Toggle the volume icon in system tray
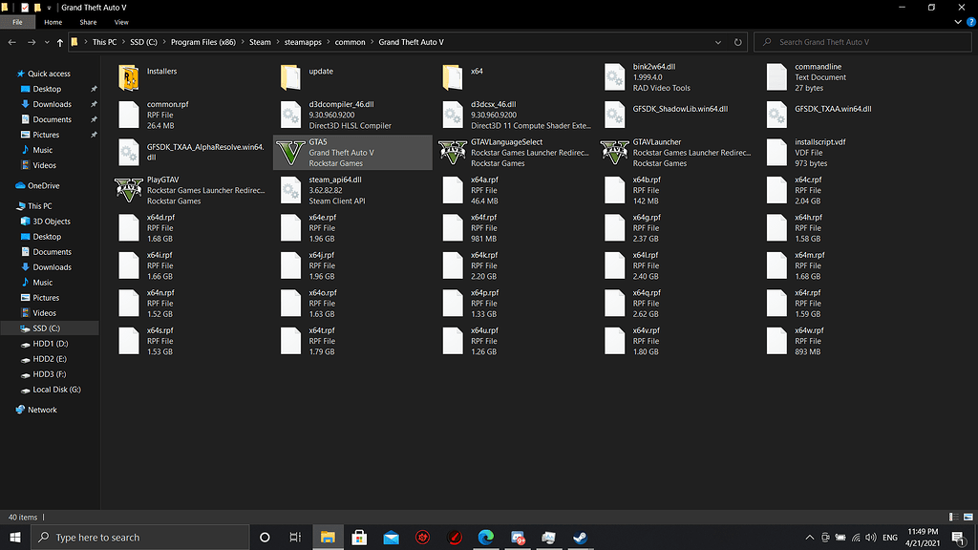Screen dimensions: 978x550 tap(872, 537)
